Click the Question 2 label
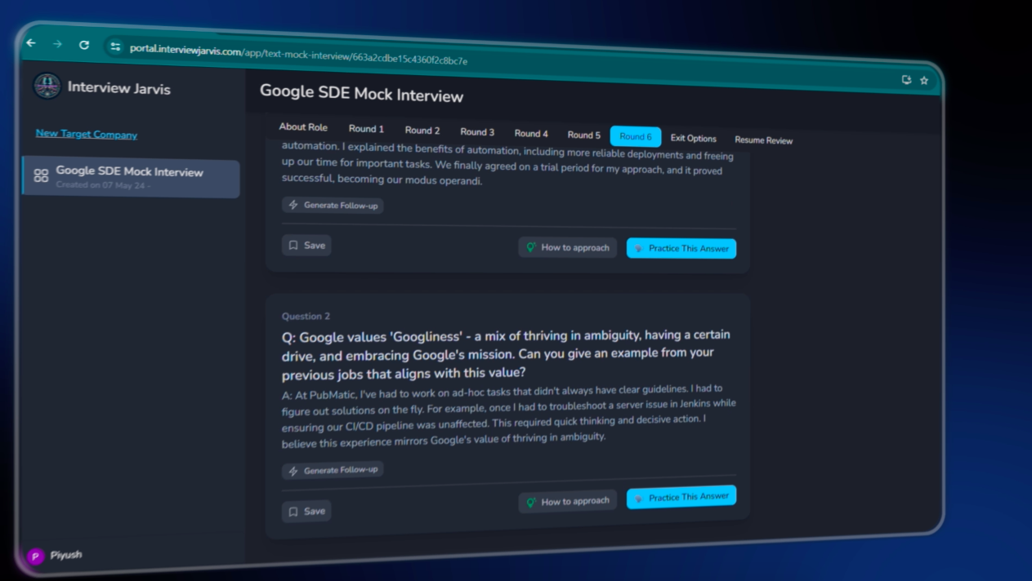 tap(306, 316)
